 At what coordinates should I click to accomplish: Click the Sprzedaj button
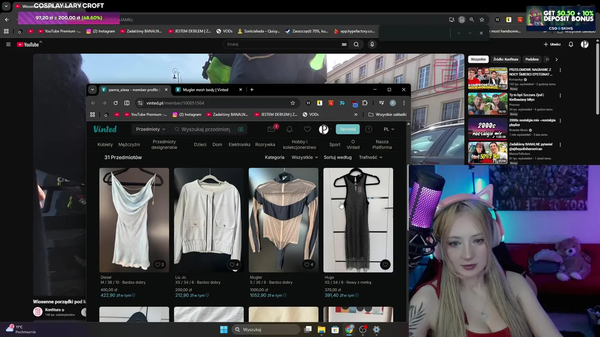pos(348,129)
